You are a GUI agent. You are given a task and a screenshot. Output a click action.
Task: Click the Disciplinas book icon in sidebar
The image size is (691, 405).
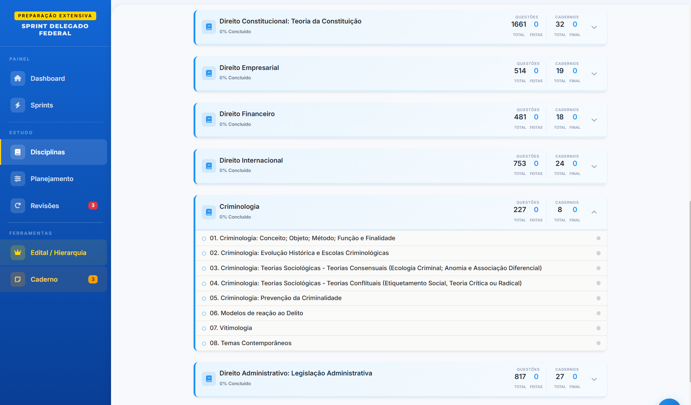18,152
